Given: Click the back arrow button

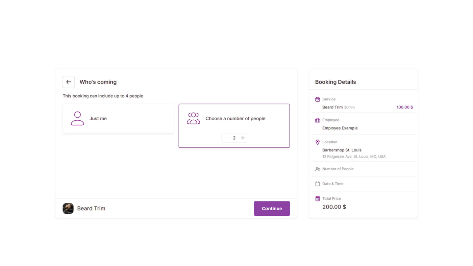Looking at the screenshot, I should coord(69,82).
